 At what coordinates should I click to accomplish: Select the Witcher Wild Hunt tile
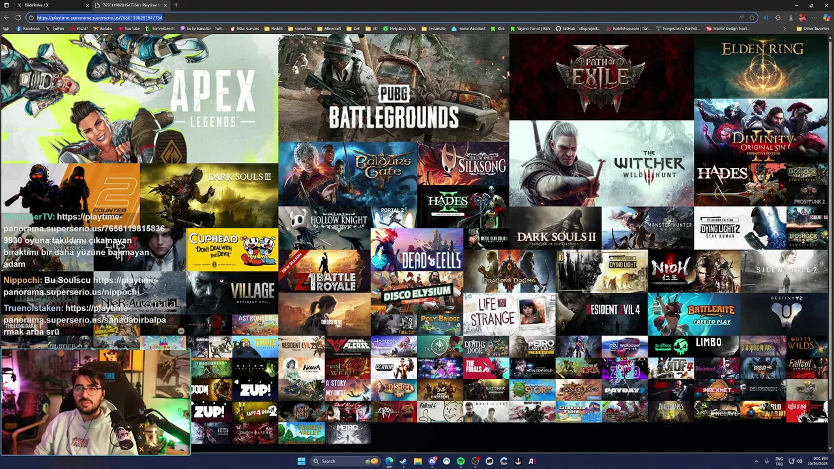point(601,163)
